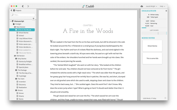This screenshot has height=110, width=177.
Task: Add a new item with plus button
Action: click(33, 18)
